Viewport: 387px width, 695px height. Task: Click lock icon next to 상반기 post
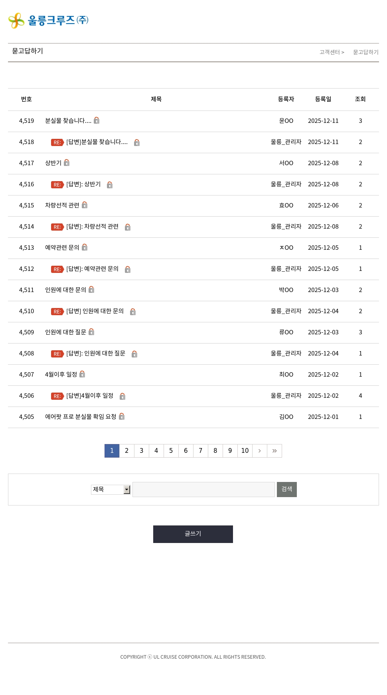coord(67,163)
